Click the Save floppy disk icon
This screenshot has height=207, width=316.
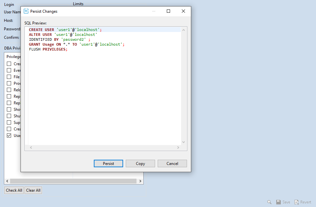(279, 202)
